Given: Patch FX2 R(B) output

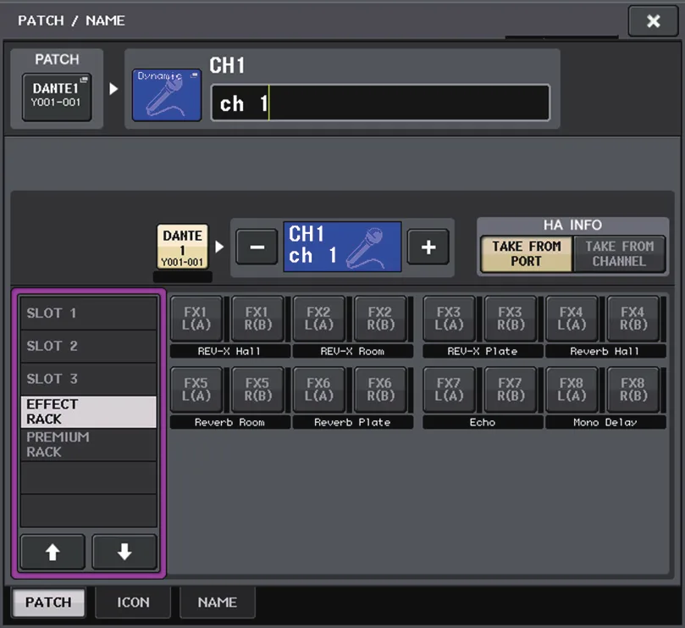Looking at the screenshot, I should [380, 319].
